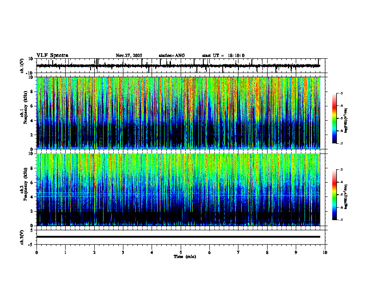Viewport: 366px width, 283px height.
Task: Click the time-axis tick label "6"
Action: (x=210, y=252)
